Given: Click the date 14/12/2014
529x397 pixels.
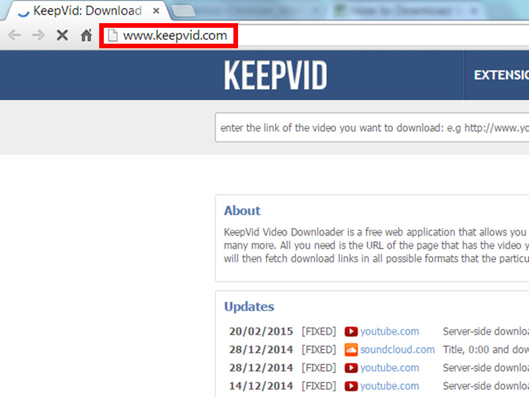Looking at the screenshot, I should pos(261,386).
